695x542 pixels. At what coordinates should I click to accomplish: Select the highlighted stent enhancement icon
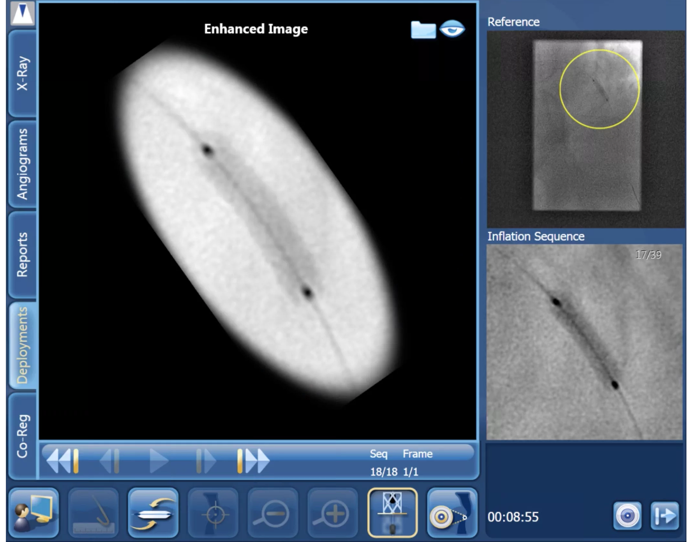pyautogui.click(x=392, y=513)
